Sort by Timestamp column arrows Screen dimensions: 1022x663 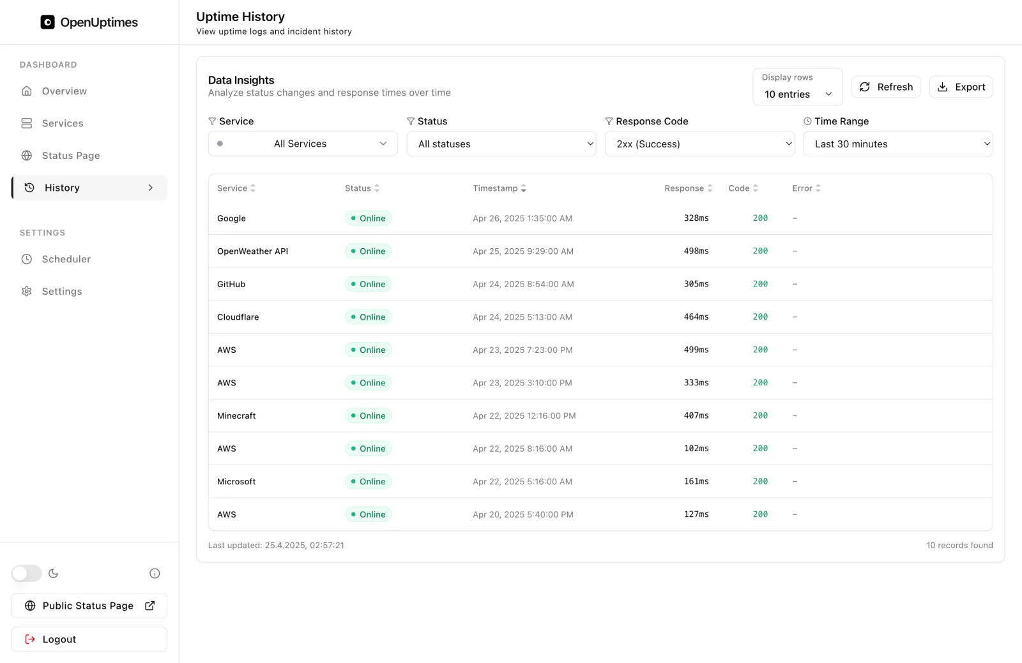524,188
